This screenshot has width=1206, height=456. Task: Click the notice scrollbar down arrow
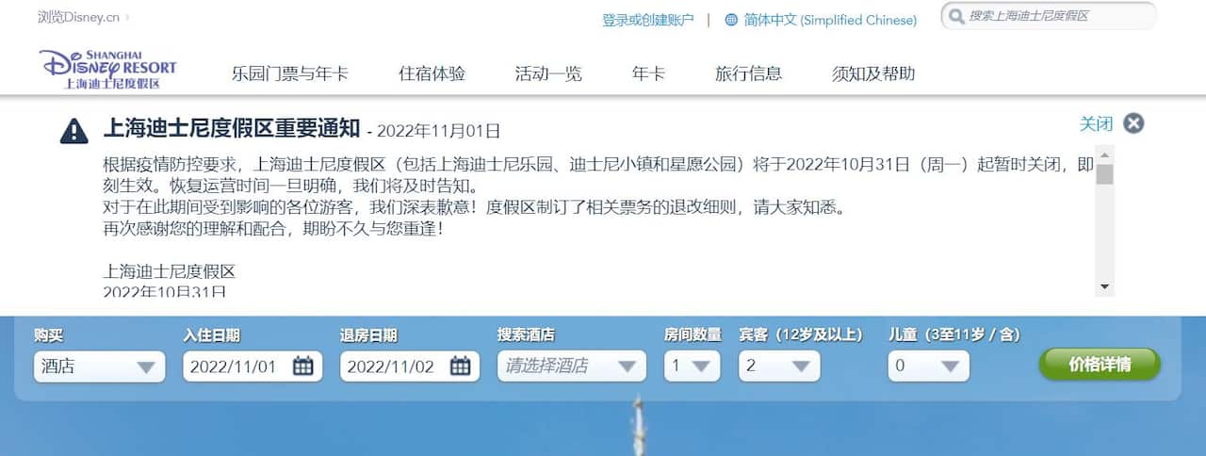pos(1104,287)
